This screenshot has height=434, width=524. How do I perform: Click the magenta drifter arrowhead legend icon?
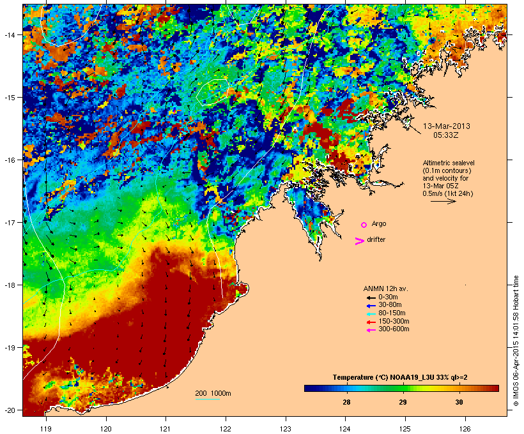pos(359,241)
